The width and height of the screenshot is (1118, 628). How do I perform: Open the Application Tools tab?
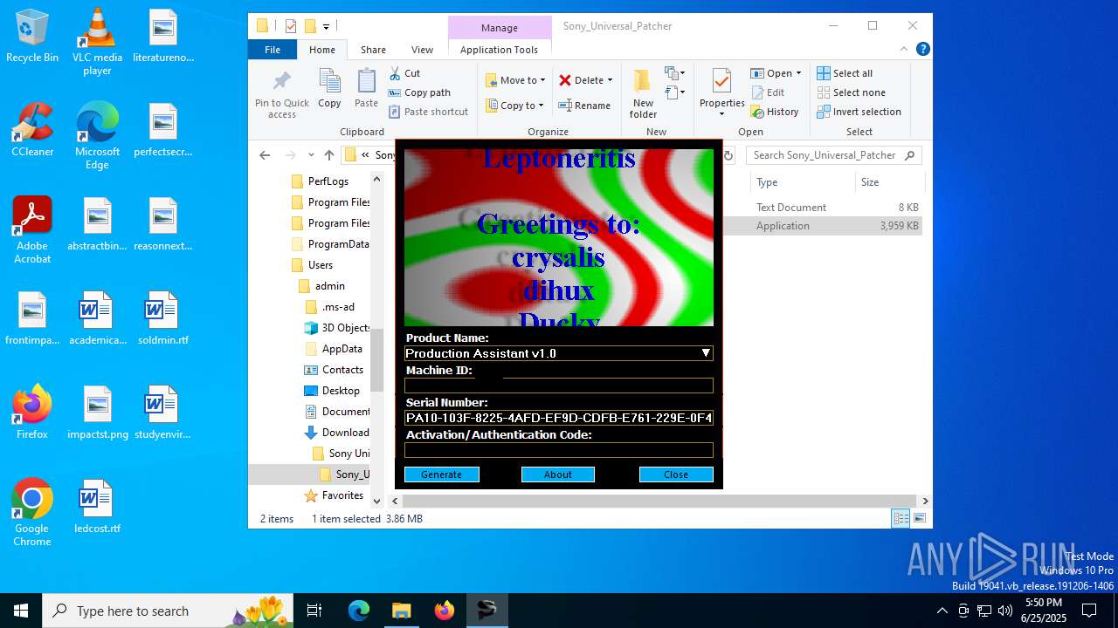pos(500,50)
